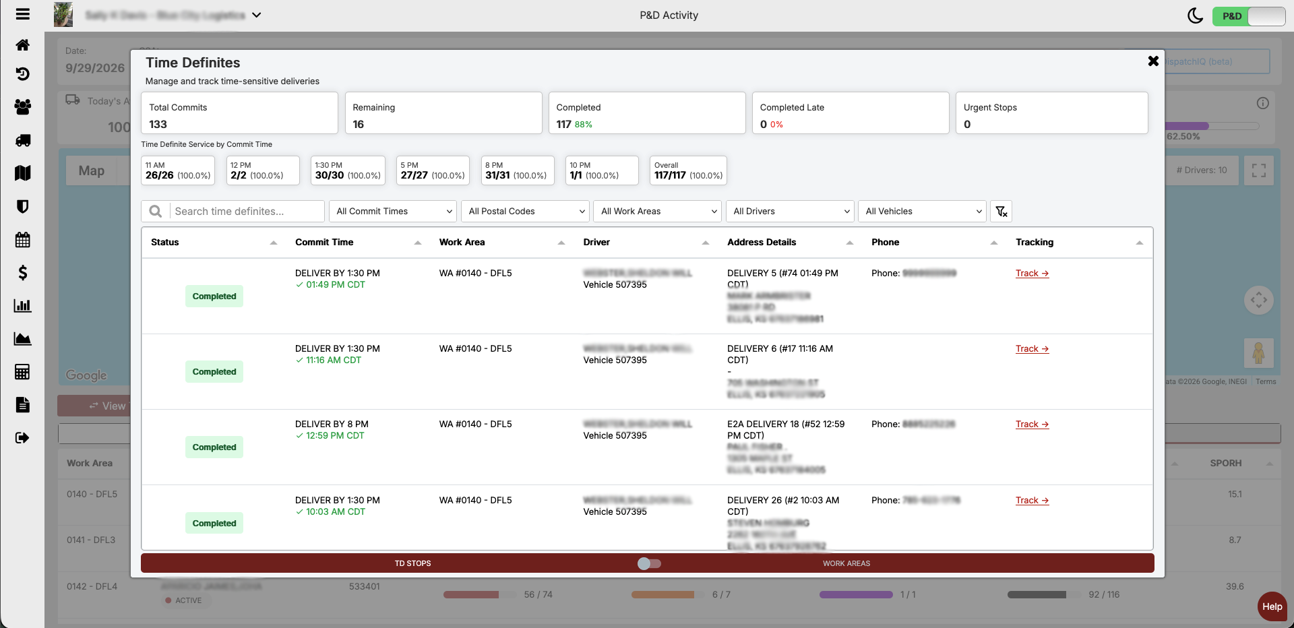Open the document sidebar icon
1294x628 pixels.
22,405
